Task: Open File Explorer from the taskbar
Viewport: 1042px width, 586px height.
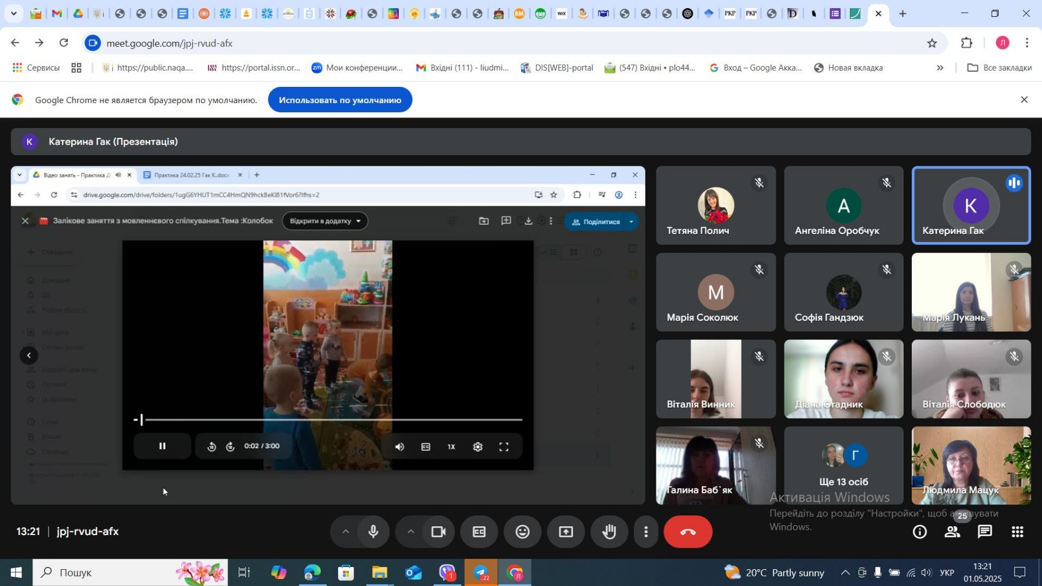Action: (379, 573)
